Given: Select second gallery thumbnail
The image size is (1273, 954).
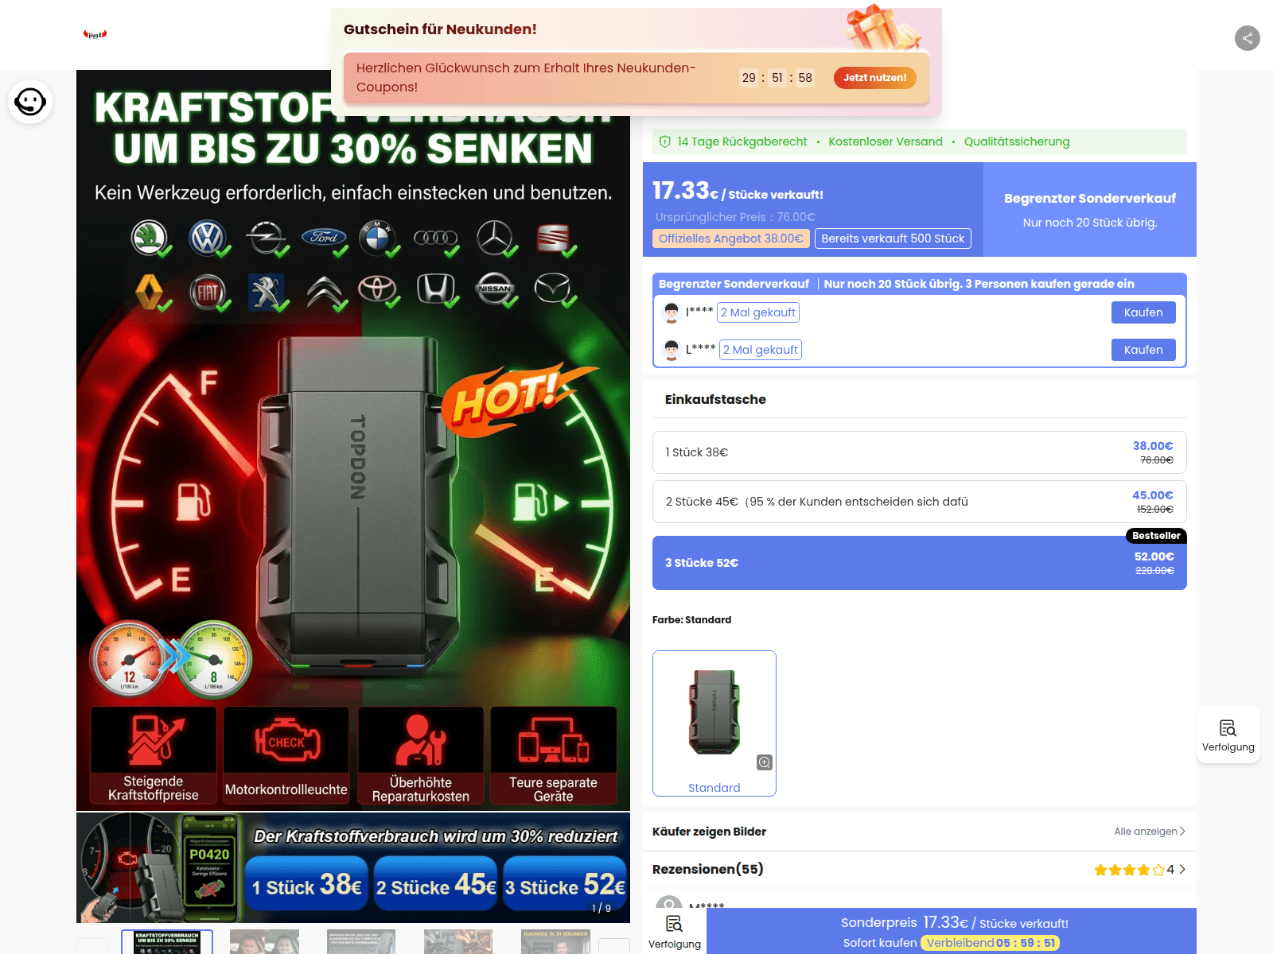Looking at the screenshot, I should click(x=264, y=941).
